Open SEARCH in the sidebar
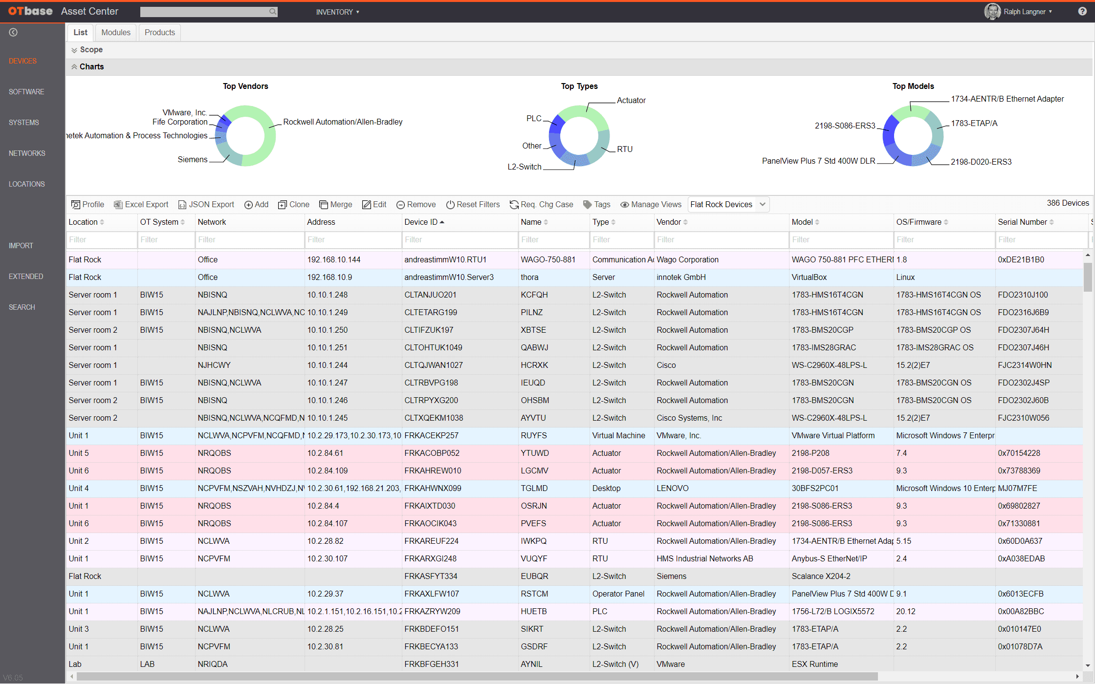1095x684 pixels. (22, 307)
